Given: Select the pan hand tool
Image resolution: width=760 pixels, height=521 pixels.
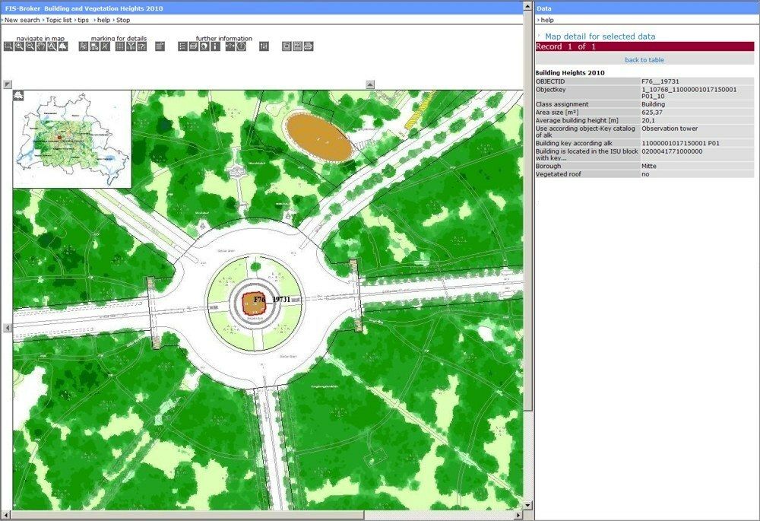Looking at the screenshot, I should coord(41,46).
